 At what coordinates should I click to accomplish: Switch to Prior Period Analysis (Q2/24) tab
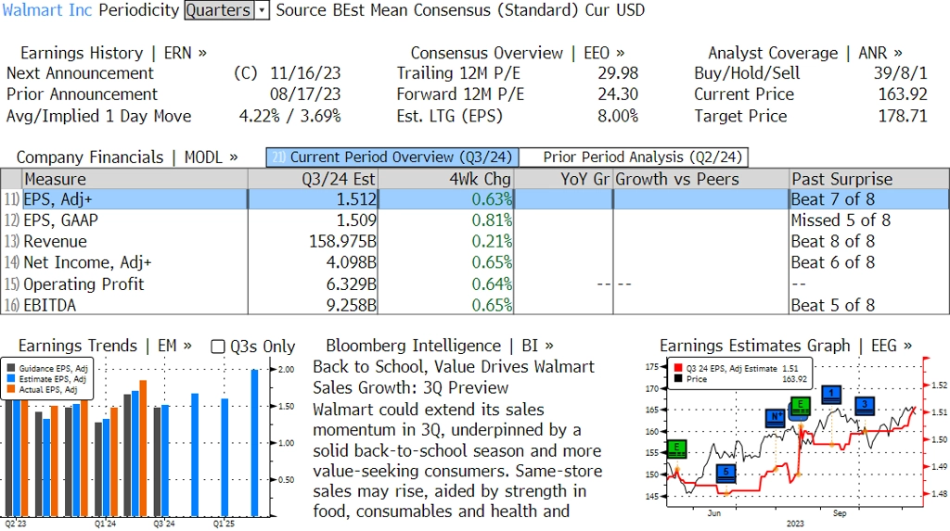[x=635, y=158]
